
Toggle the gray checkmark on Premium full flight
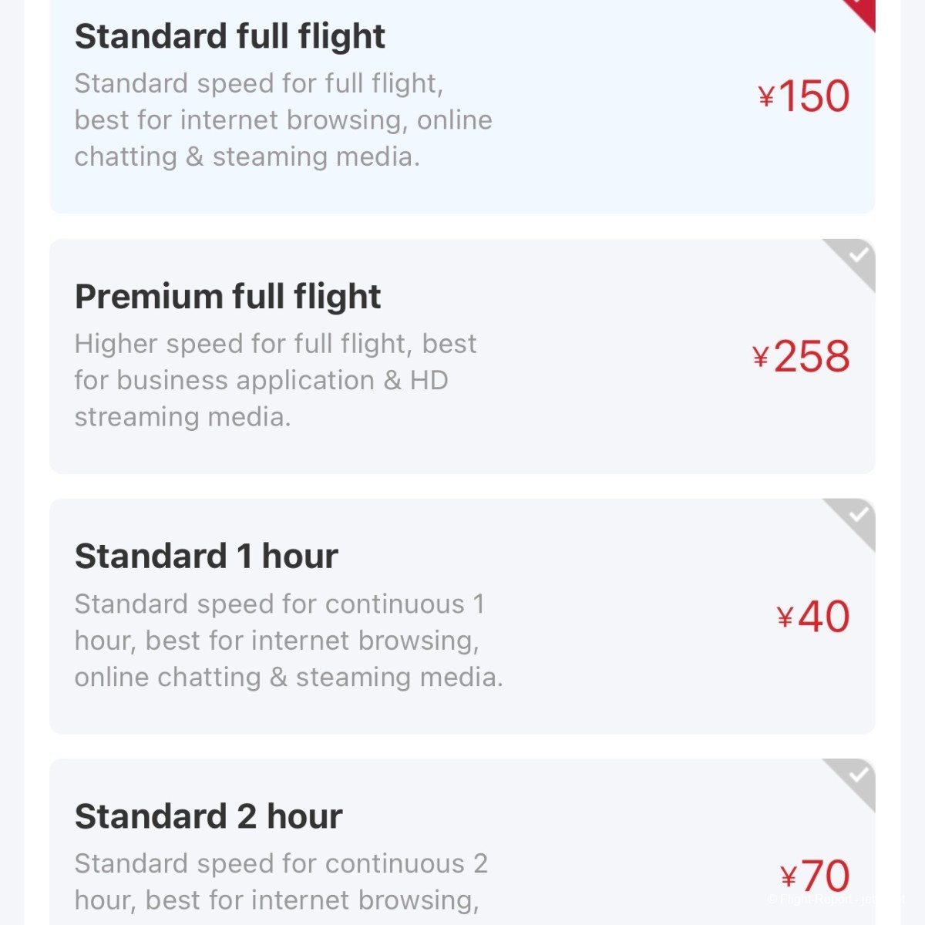(853, 262)
